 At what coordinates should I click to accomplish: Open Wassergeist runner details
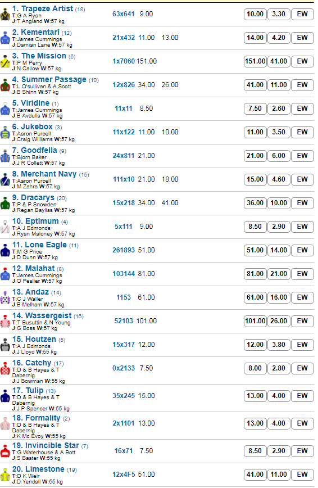tap(48, 315)
